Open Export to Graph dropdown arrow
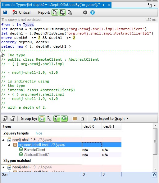This screenshot has height=183, width=159. [x=128, y=119]
